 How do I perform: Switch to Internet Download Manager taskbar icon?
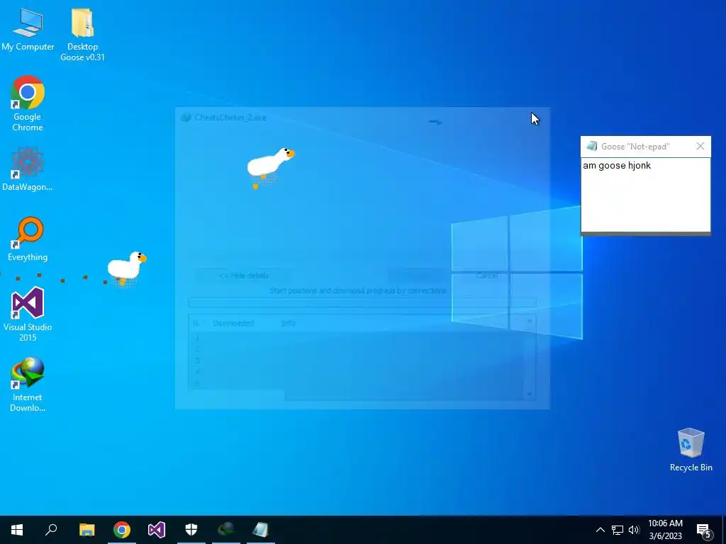click(226, 530)
